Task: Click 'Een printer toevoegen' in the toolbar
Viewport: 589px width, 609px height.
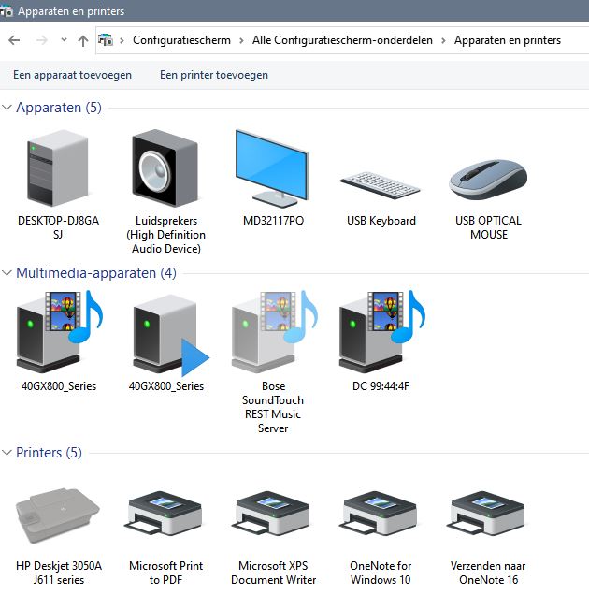Action: [x=214, y=75]
